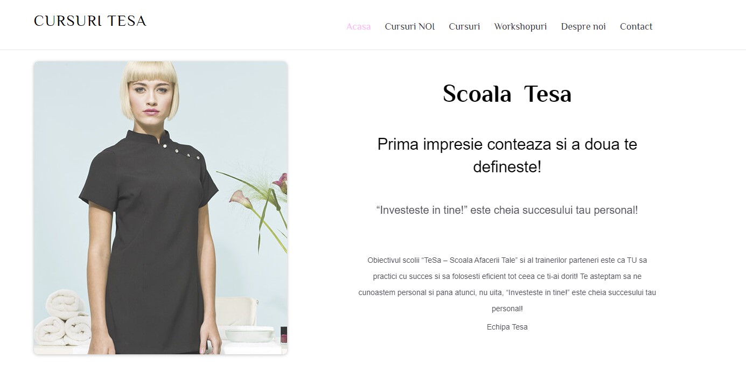
Task: Open the Workshopuri page
Action: pyautogui.click(x=520, y=26)
